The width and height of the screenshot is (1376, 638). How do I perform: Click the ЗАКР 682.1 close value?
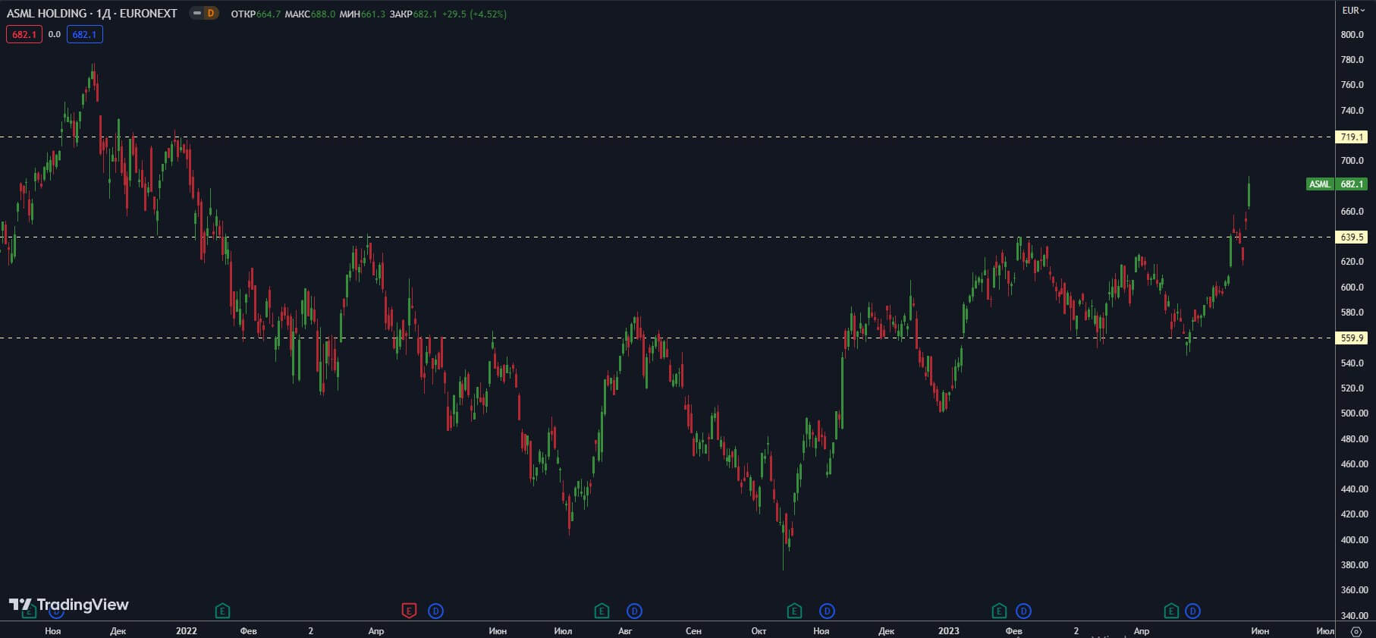pyautogui.click(x=413, y=14)
